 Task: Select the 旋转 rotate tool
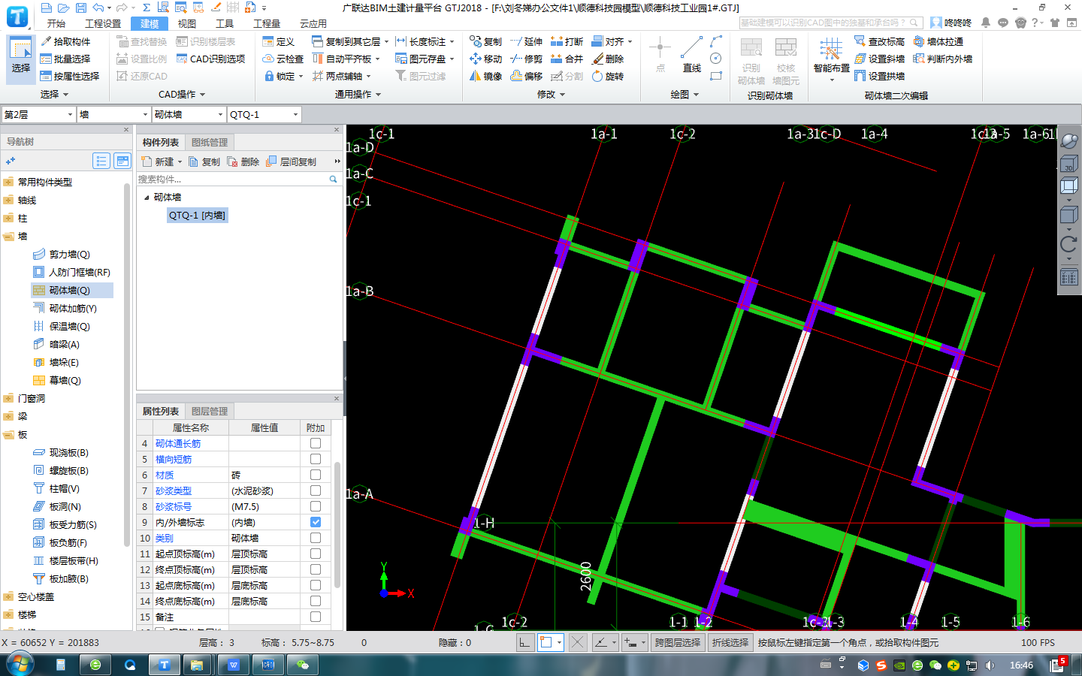(x=607, y=76)
